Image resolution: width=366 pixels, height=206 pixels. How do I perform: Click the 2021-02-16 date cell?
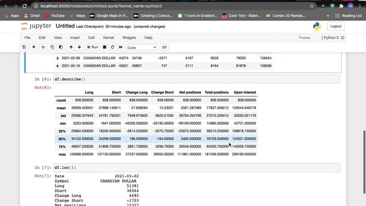tap(71, 66)
